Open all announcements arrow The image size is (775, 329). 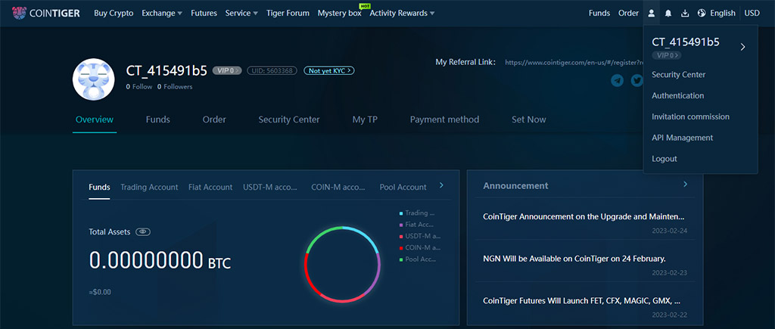pyautogui.click(x=685, y=185)
